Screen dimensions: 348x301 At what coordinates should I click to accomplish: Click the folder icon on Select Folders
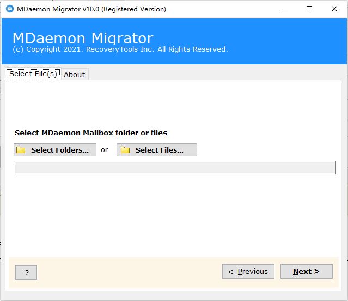(x=21, y=150)
